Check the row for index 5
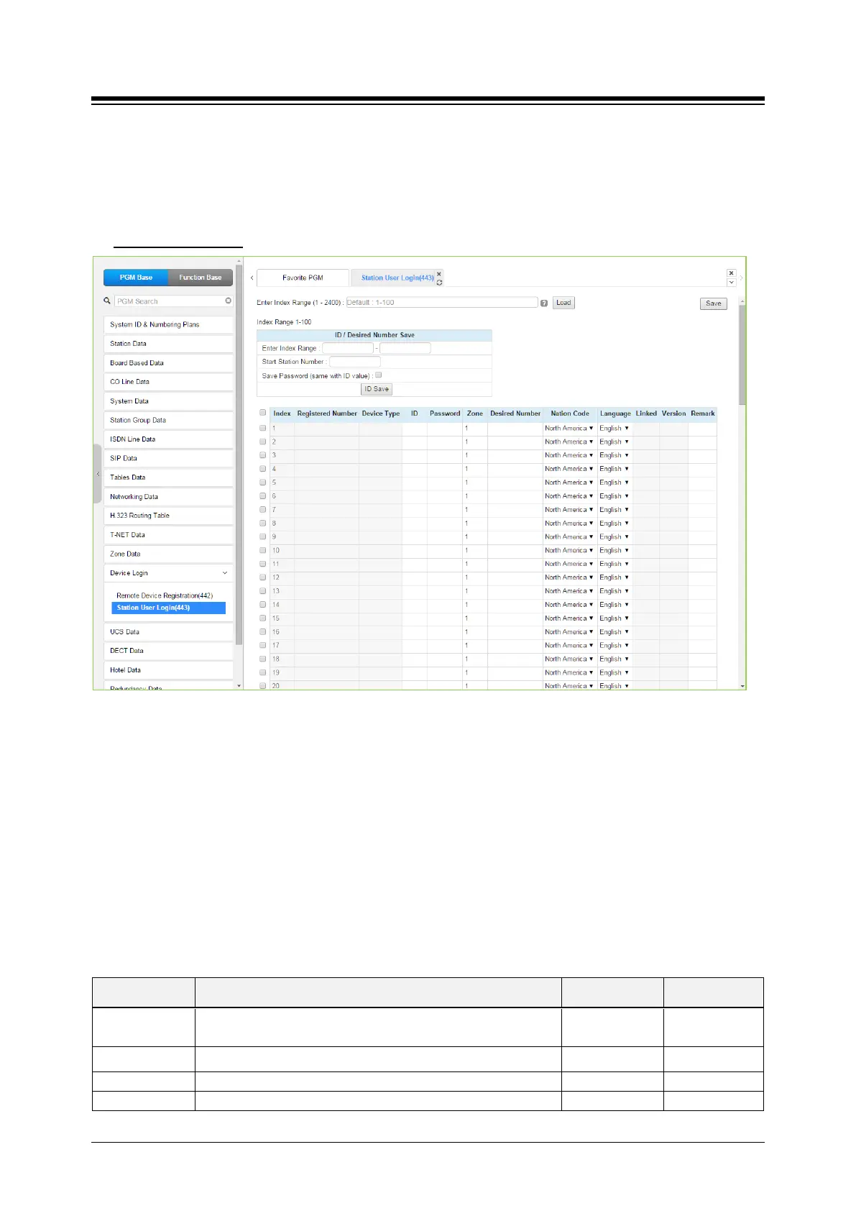Viewport: 856px width, 1211px height. pyautogui.click(x=263, y=483)
